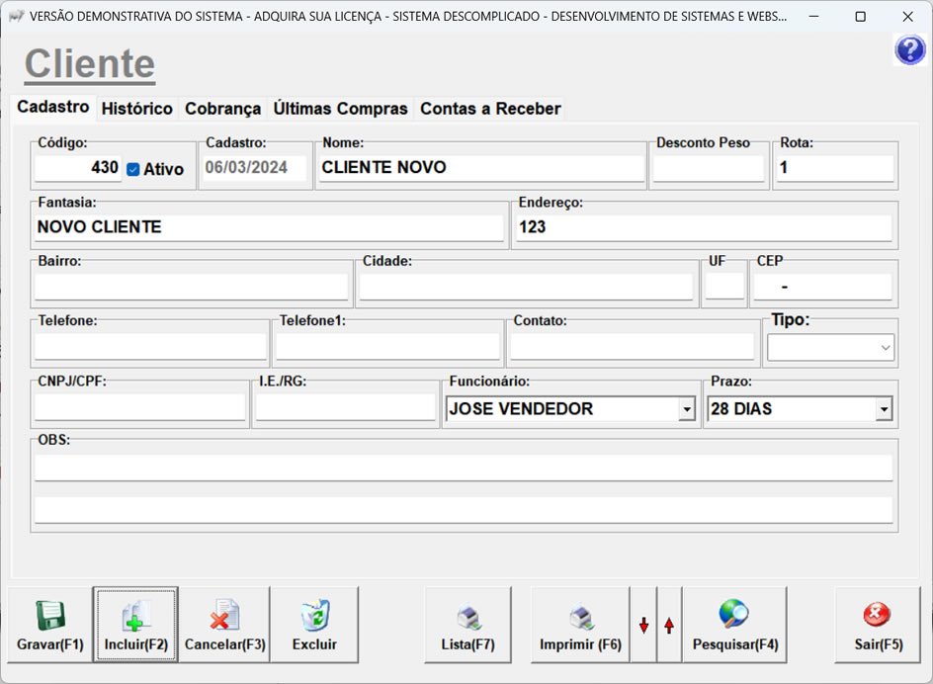Image resolution: width=933 pixels, height=684 pixels.
Task: Click the Imprimir (F6) printer button
Action: (x=580, y=625)
